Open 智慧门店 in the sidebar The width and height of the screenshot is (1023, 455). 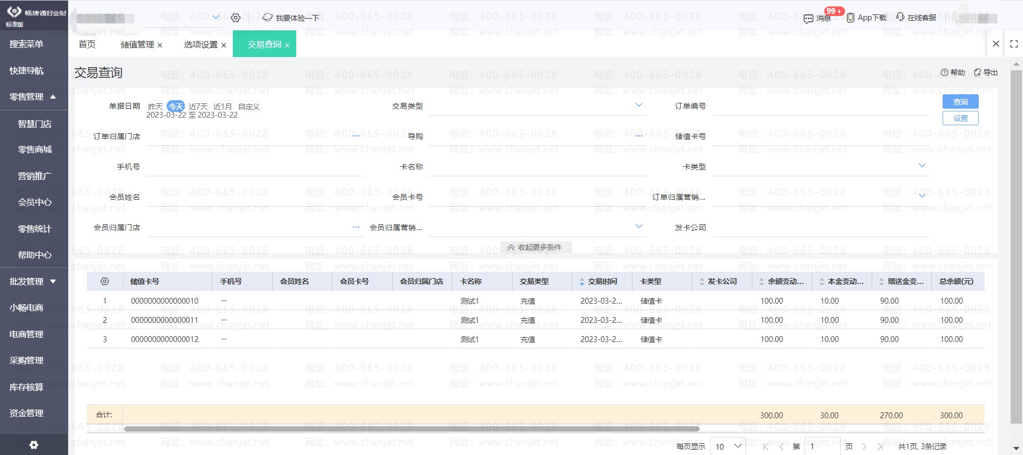point(34,124)
